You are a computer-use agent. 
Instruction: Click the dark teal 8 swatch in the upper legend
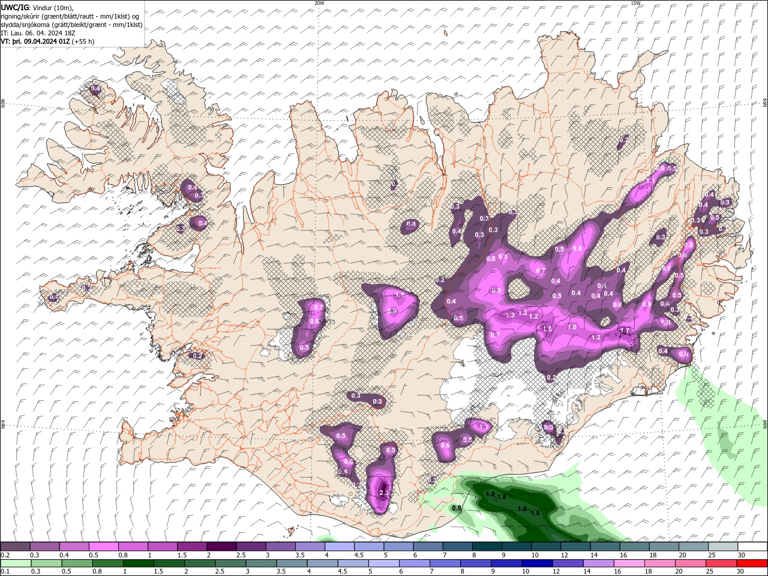(x=487, y=547)
